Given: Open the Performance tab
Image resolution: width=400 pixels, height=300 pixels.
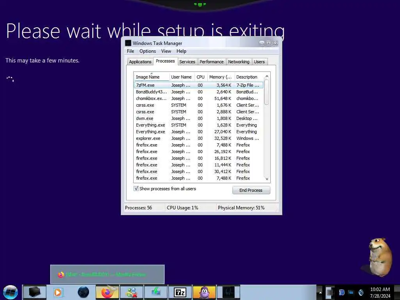Looking at the screenshot, I should pyautogui.click(x=211, y=62).
